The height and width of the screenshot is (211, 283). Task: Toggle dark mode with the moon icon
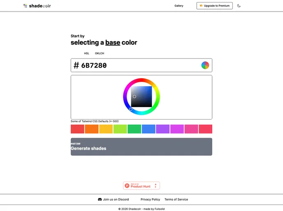[x=239, y=6]
